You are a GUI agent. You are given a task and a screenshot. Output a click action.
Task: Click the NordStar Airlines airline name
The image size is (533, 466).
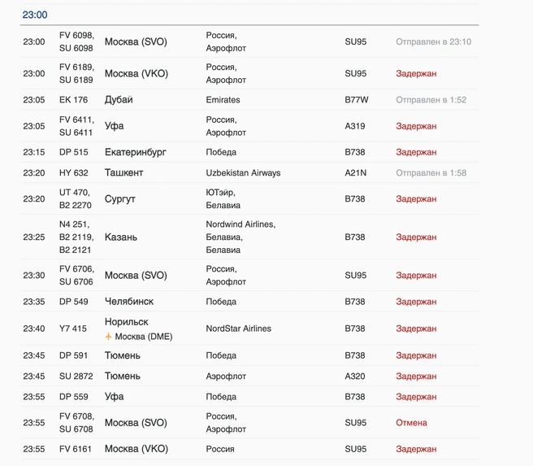coord(238,329)
